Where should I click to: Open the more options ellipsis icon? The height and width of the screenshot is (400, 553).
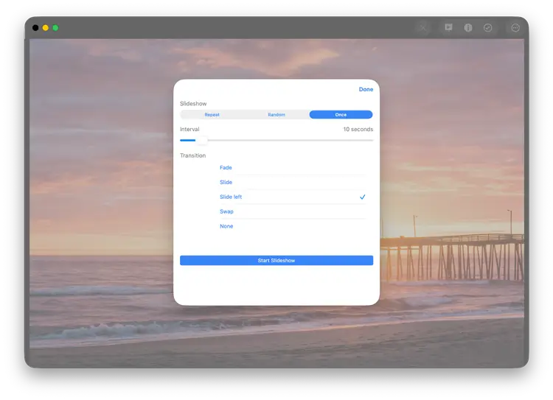[515, 27]
